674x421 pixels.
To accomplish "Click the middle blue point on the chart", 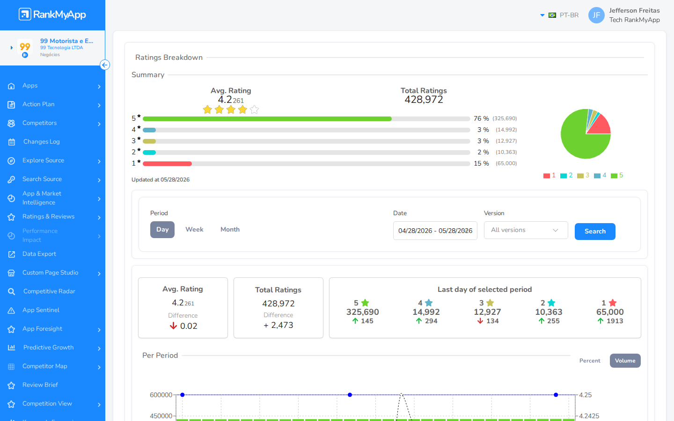I will (350, 395).
